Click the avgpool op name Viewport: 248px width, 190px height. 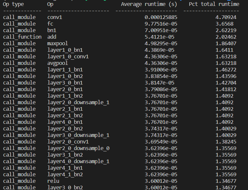click(x=58, y=63)
